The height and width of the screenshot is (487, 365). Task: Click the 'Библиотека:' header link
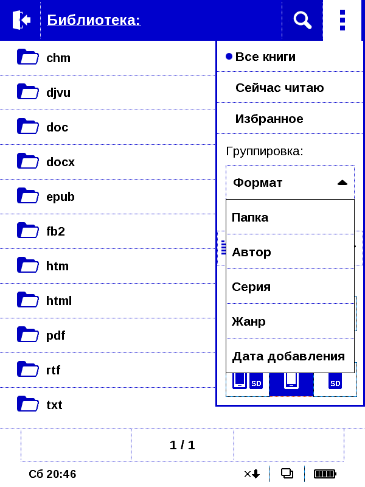tap(94, 20)
